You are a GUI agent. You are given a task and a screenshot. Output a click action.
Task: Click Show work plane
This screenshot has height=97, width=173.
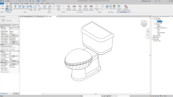(x=111, y=7)
